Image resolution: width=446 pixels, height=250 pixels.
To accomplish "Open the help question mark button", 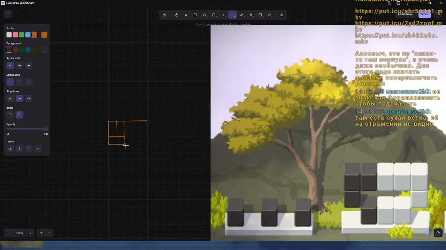I will pos(438,233).
